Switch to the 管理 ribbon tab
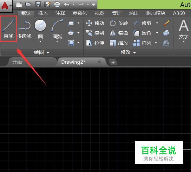Viewport: 191px width, 172px height. pos(117,13)
